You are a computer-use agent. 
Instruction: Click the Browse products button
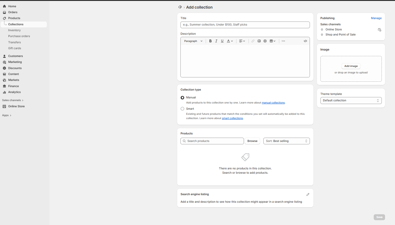[252, 141]
